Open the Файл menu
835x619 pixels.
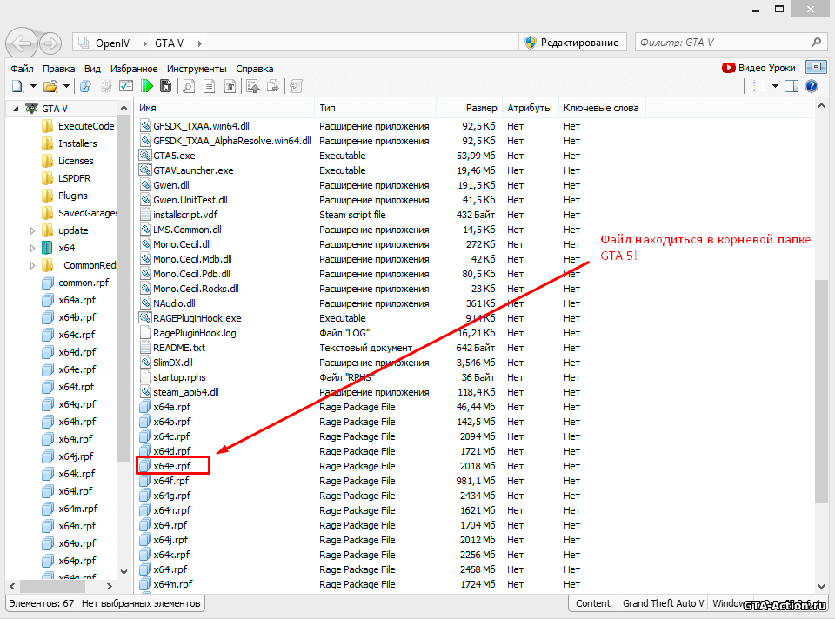[x=22, y=69]
